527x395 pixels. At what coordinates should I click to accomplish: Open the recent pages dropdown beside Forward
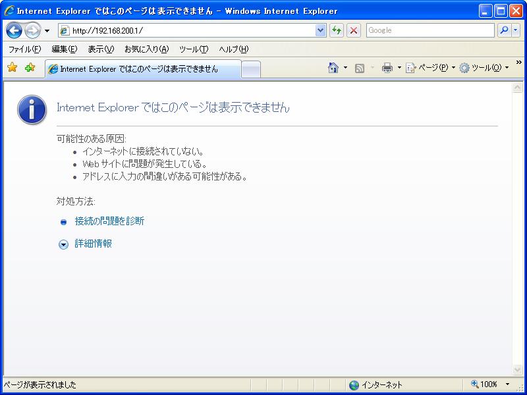tap(47, 31)
